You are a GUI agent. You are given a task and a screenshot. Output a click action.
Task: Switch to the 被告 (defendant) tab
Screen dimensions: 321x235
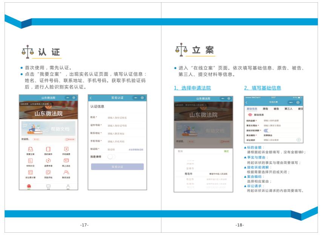[276, 109]
